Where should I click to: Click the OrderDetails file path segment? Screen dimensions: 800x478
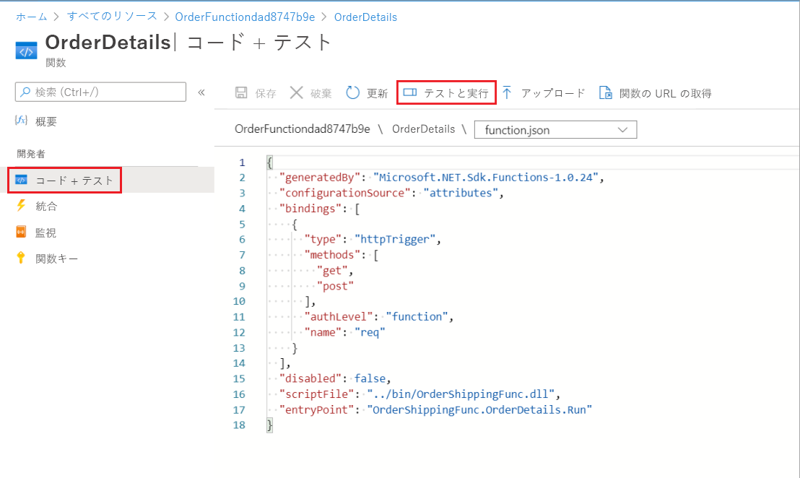pos(424,129)
